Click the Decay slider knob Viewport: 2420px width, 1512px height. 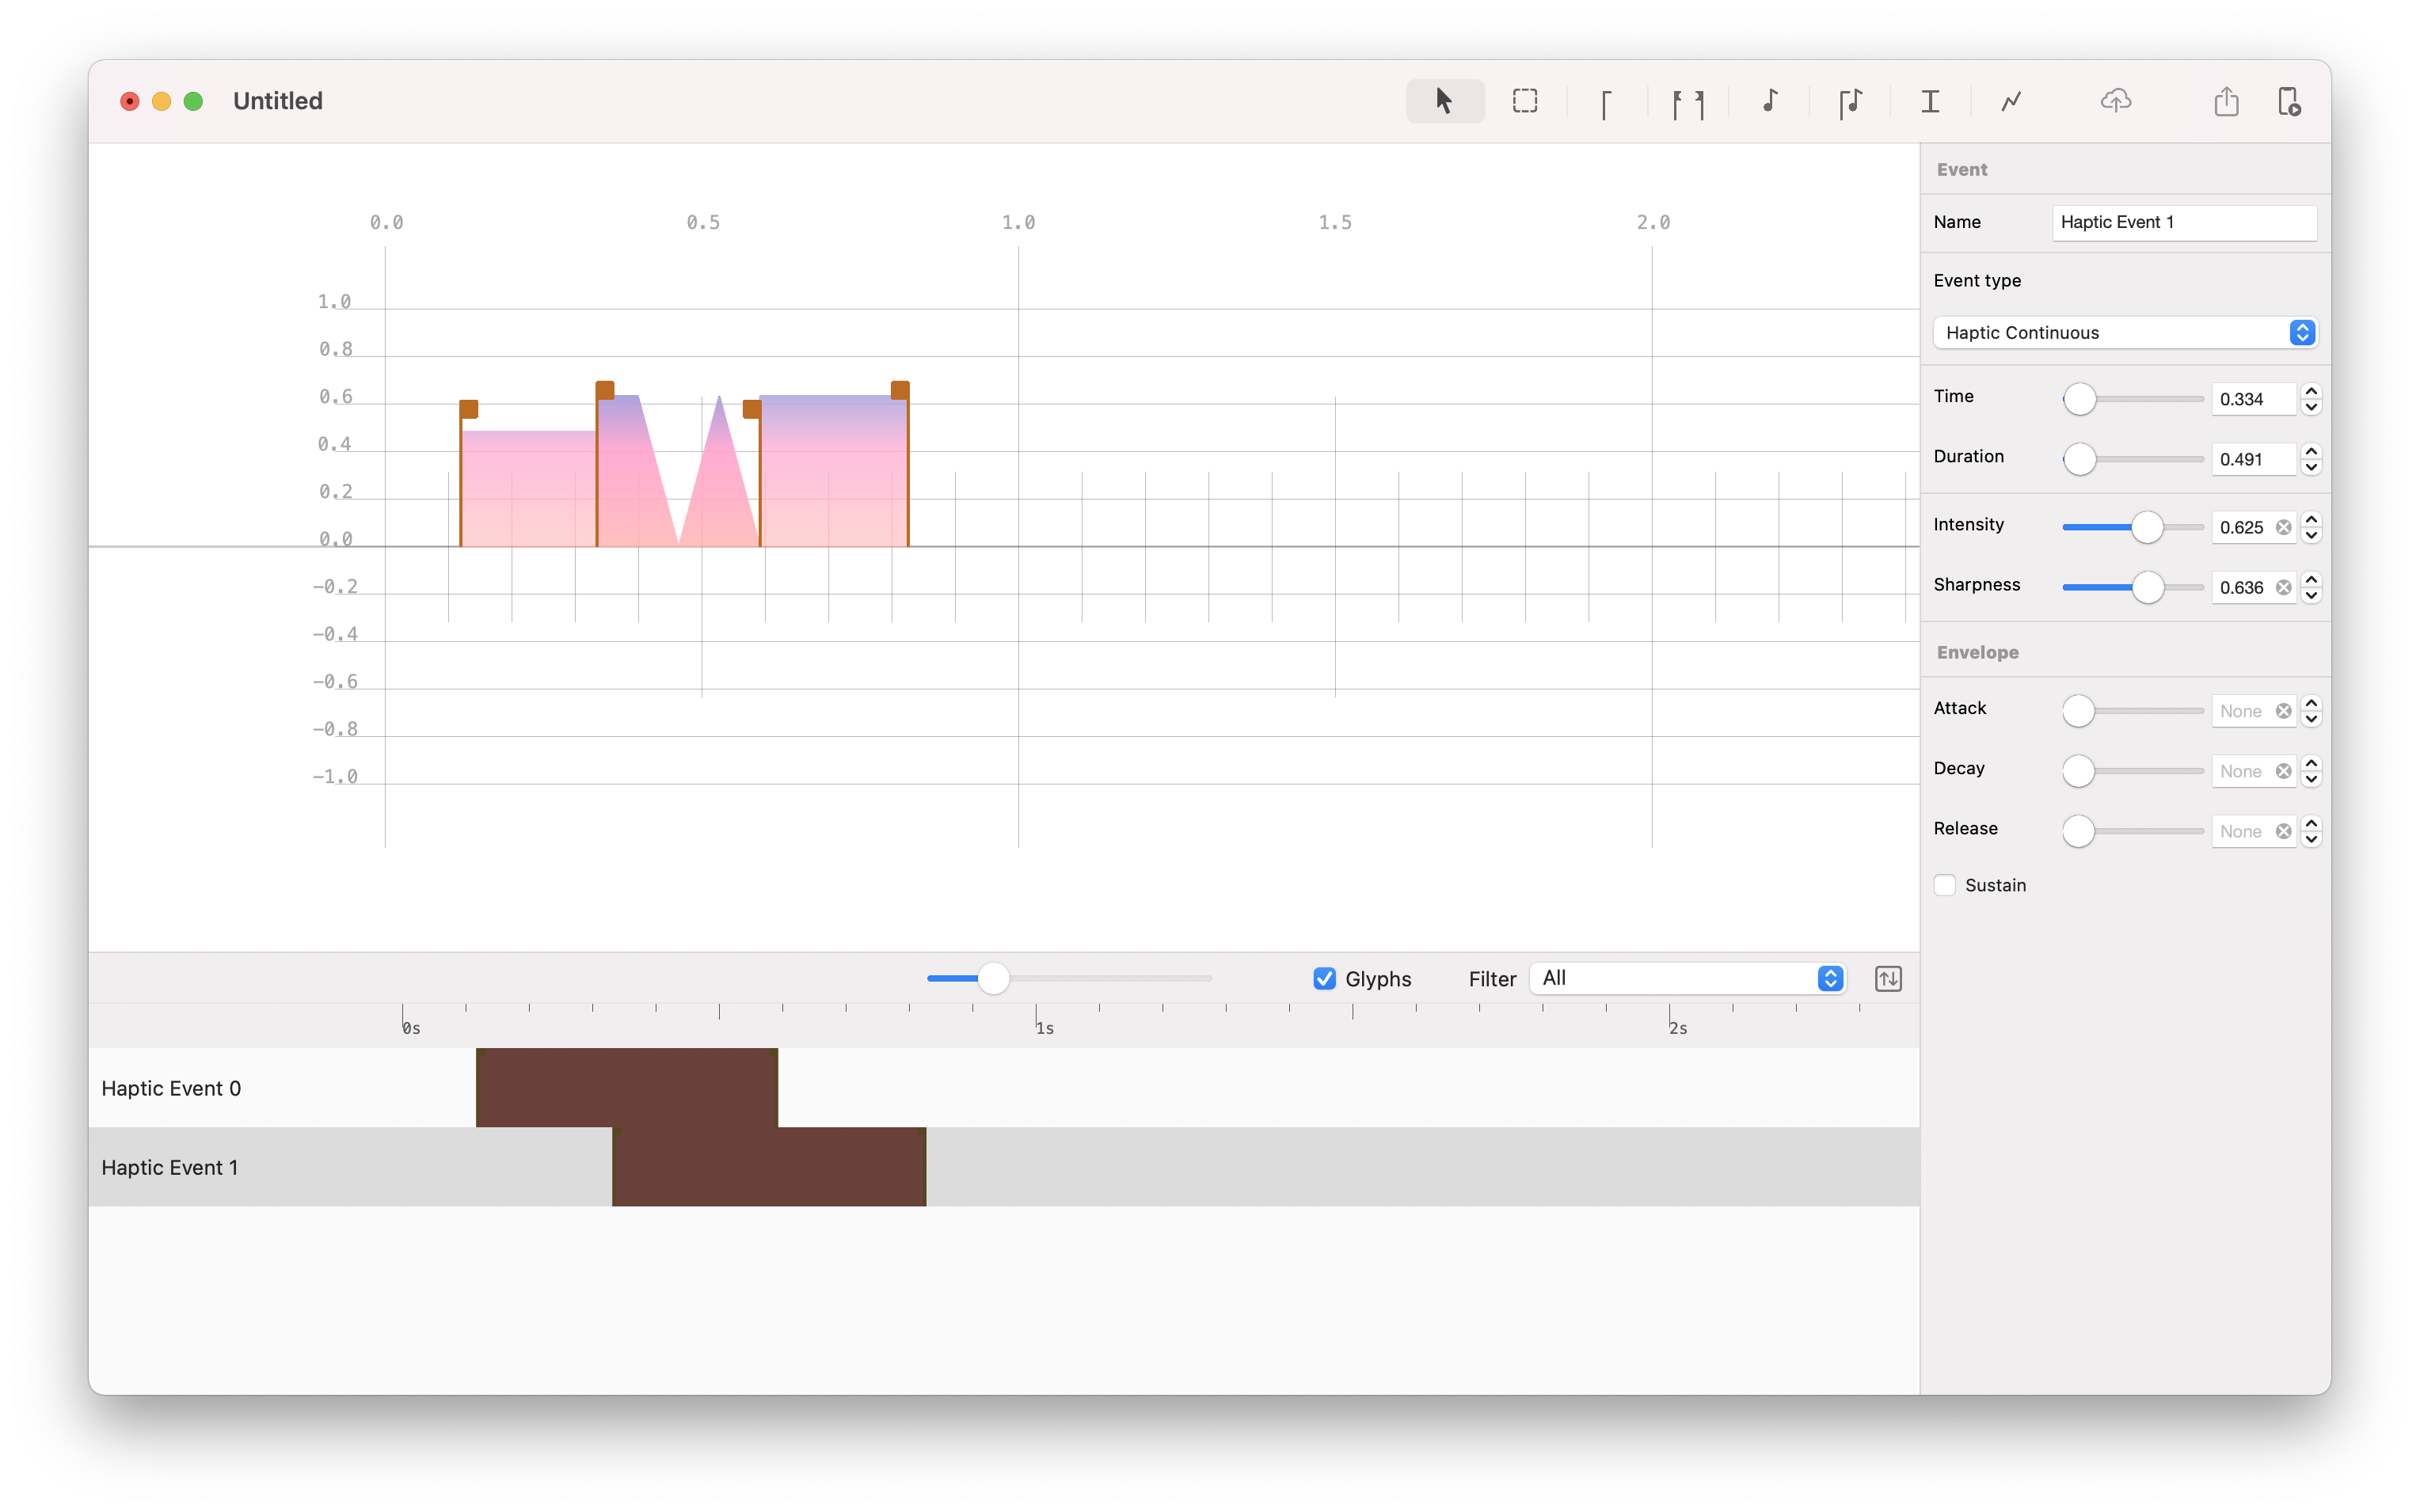(x=2078, y=771)
